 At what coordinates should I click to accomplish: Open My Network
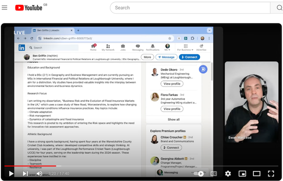click(x=108, y=47)
